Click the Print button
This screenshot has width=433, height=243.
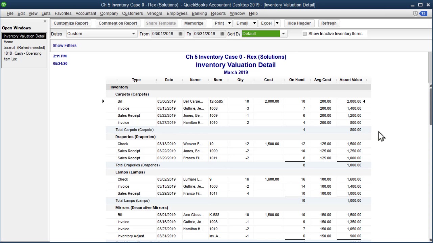point(219,23)
